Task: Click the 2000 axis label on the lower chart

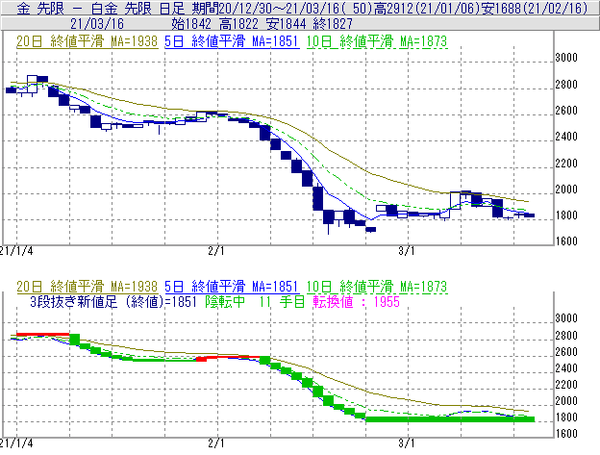Action: (566, 401)
